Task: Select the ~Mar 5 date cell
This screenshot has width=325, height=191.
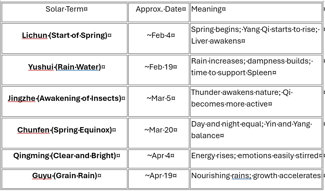Action: (x=161, y=98)
